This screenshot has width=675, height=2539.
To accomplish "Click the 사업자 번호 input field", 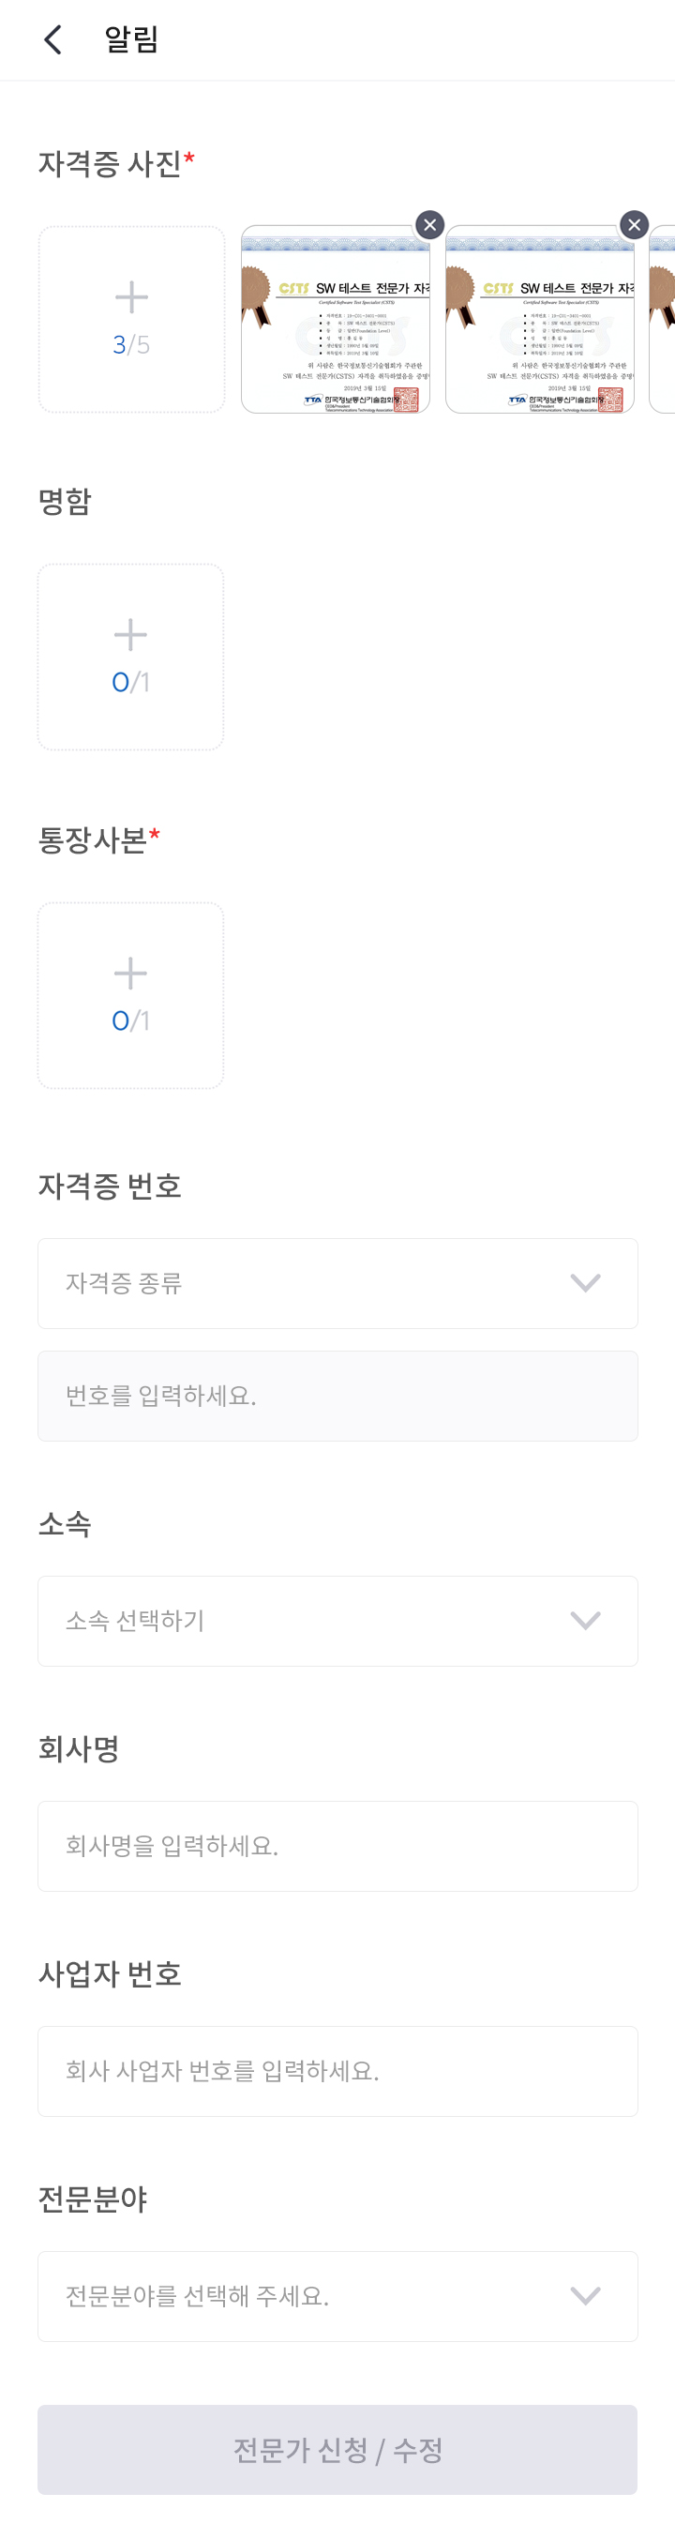I will pyautogui.click(x=337, y=2071).
